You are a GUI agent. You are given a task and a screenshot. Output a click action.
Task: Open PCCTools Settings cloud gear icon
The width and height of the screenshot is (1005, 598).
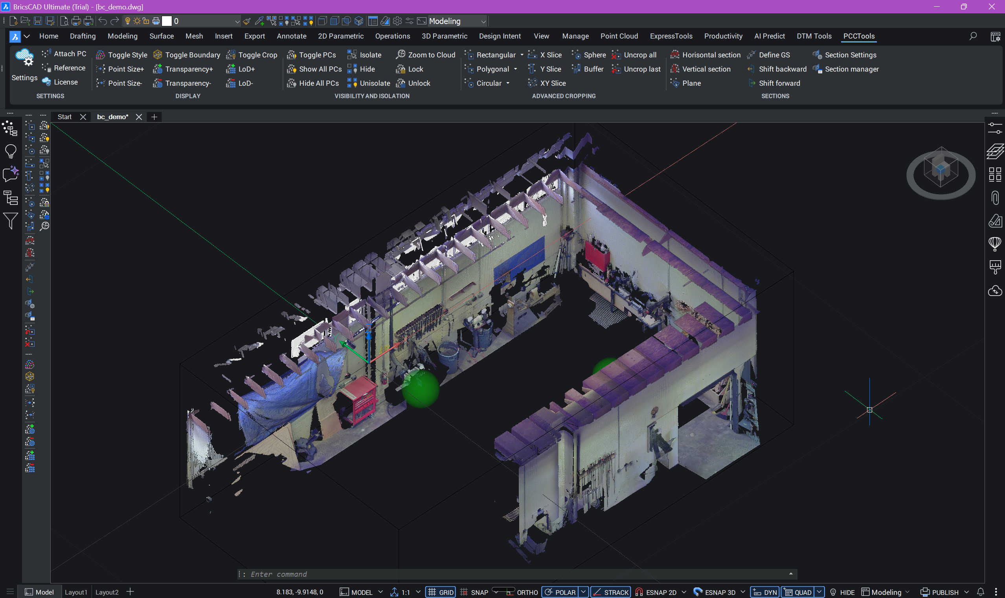click(x=24, y=58)
